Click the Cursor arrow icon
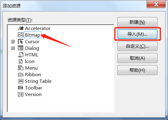The image size is (168, 120). coord(20,41)
